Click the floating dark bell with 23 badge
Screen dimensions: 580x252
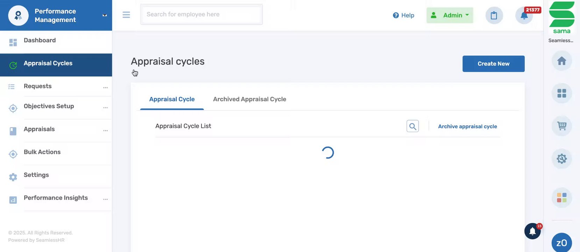click(x=532, y=231)
